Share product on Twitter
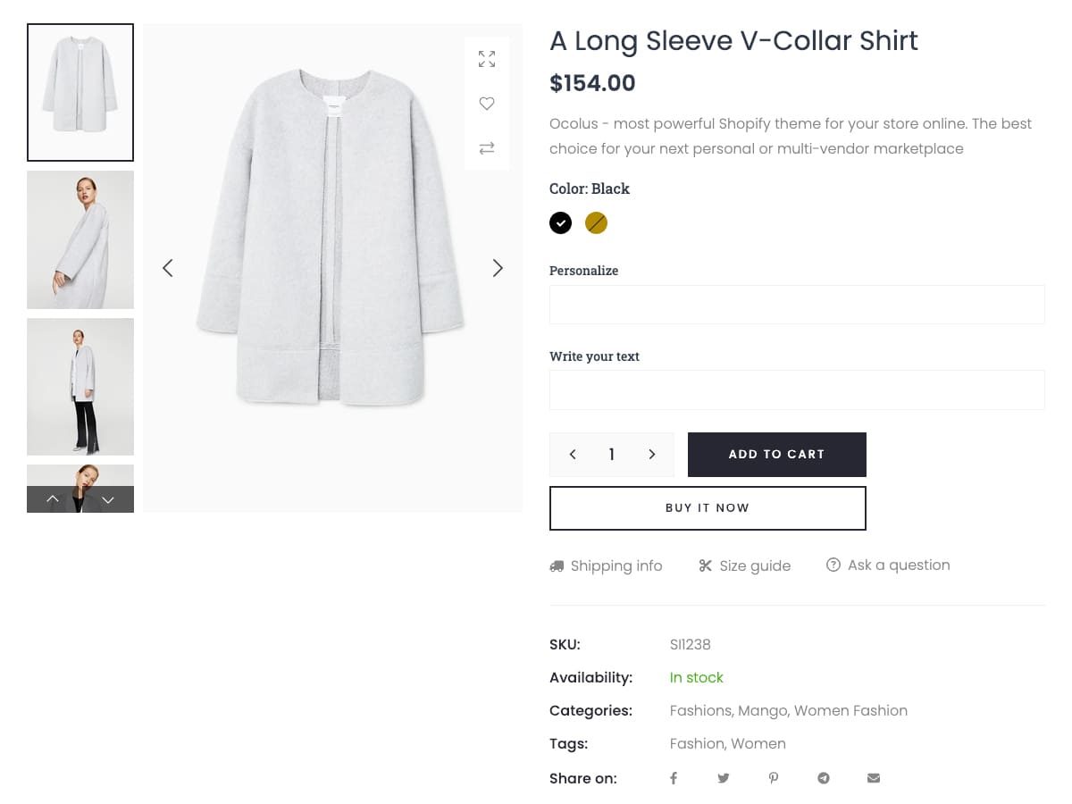The height and width of the screenshot is (804, 1072). click(x=724, y=778)
